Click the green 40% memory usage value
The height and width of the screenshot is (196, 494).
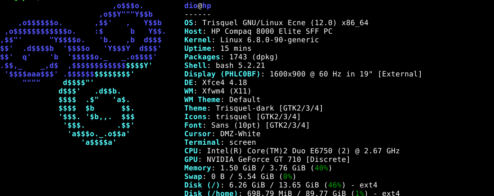(x=321, y=168)
